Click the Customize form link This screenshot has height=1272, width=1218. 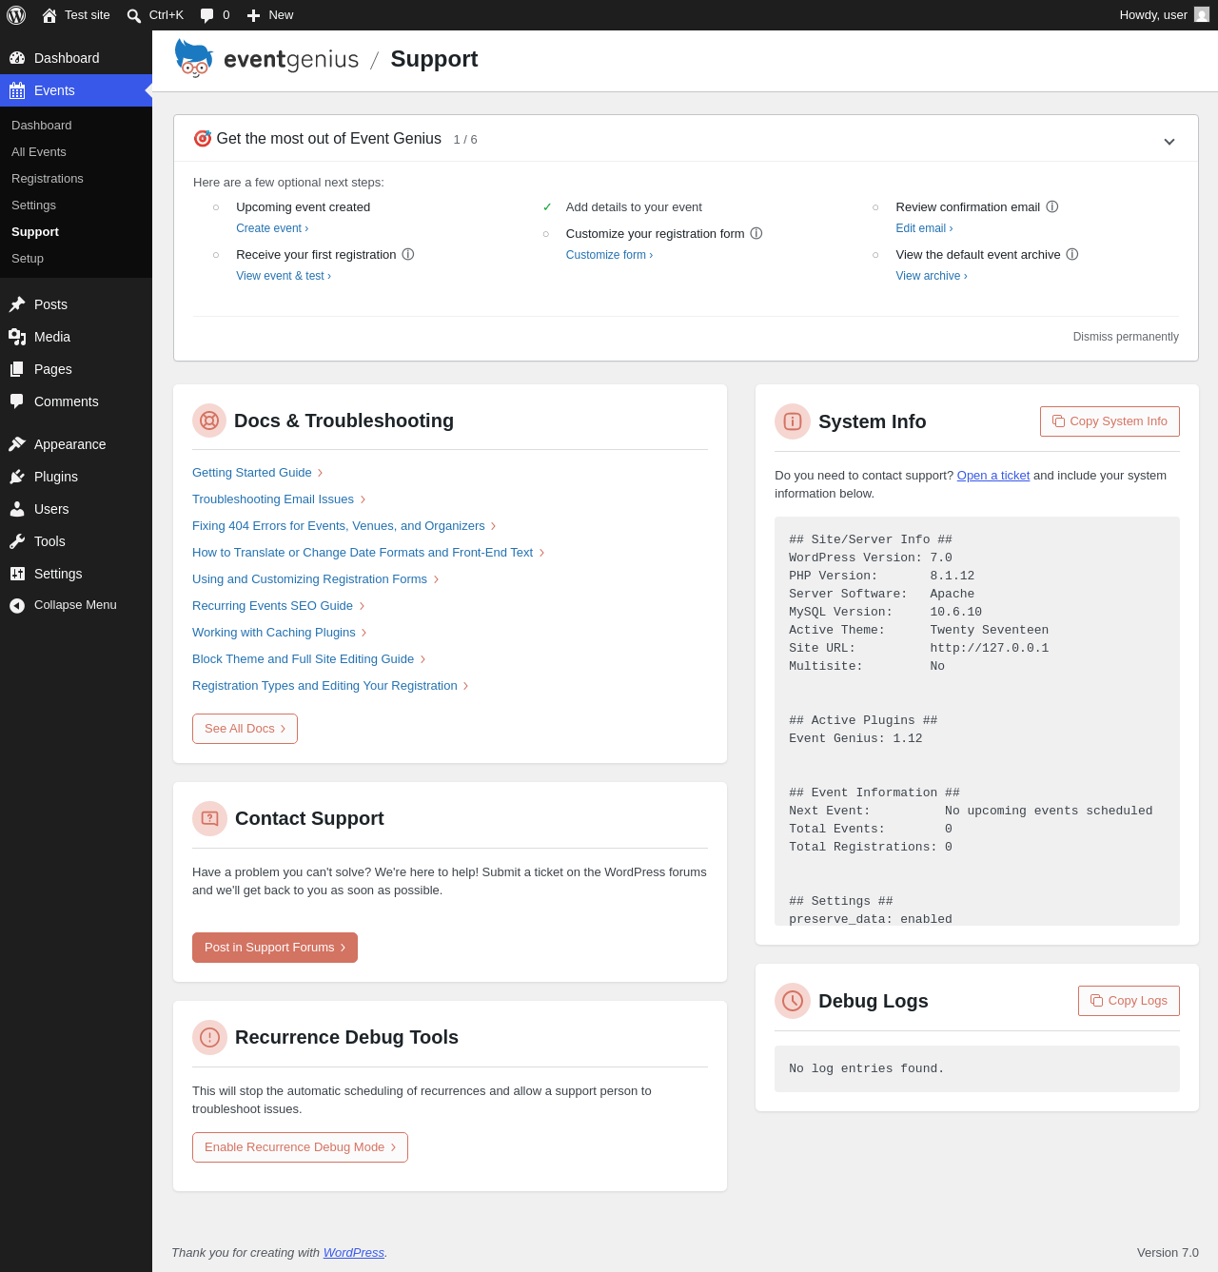[x=609, y=255]
